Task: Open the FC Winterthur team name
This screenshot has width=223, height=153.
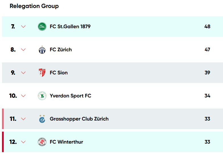Action: pyautogui.click(x=66, y=142)
